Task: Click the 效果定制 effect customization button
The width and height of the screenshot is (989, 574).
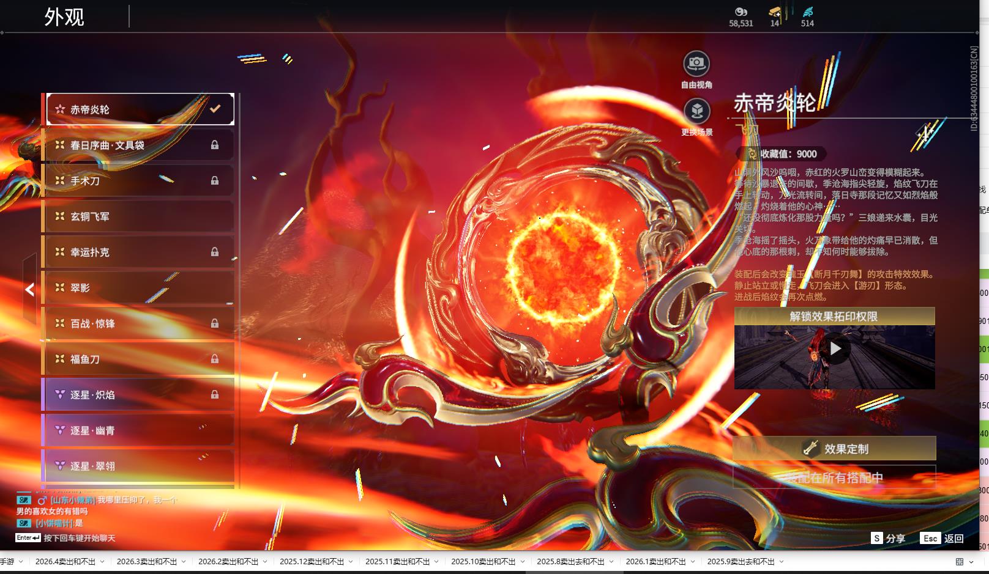Action: (x=834, y=449)
